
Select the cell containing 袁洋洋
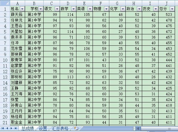(x=18, y=37)
